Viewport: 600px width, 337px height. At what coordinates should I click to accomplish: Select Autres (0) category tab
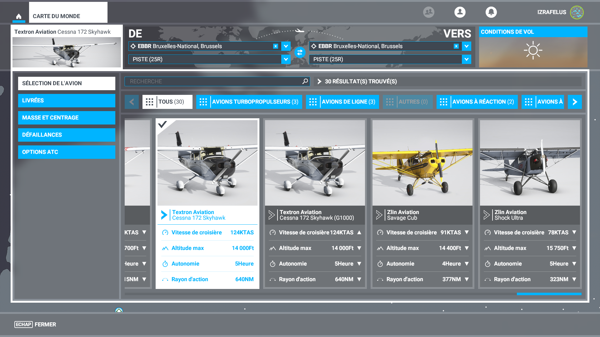click(x=408, y=102)
